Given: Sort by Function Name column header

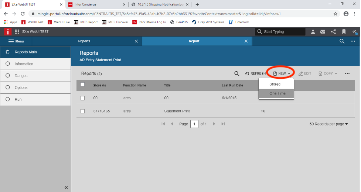Looking at the screenshot, I should [x=134, y=85].
